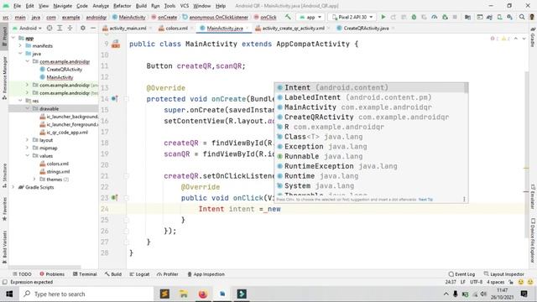Viewport: 537px width, 302px height.
Task: Select Intent (android.content) suggestion
Action: point(370,87)
